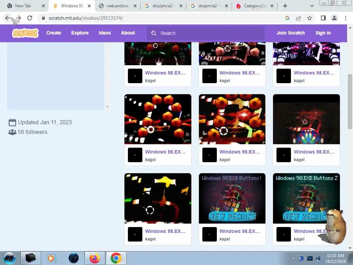Click the title link under glowing red thumbnail

point(240,152)
